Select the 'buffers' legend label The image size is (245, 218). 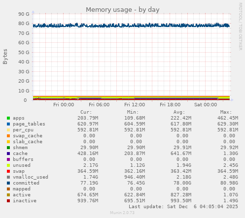pyautogui.click(x=23, y=159)
